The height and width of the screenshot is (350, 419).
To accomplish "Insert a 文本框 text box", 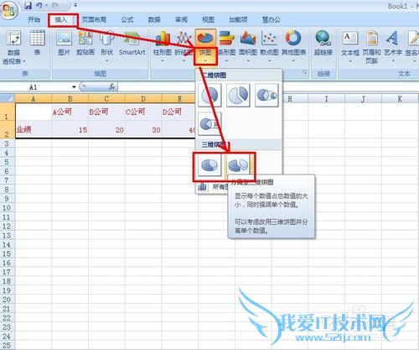I will pos(350,46).
